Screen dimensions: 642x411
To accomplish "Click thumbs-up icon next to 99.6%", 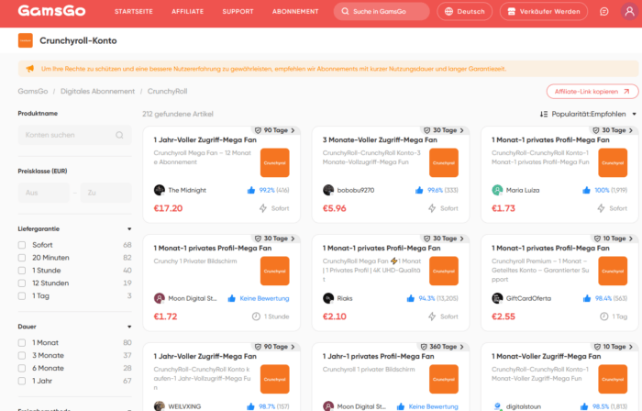I will [419, 190].
